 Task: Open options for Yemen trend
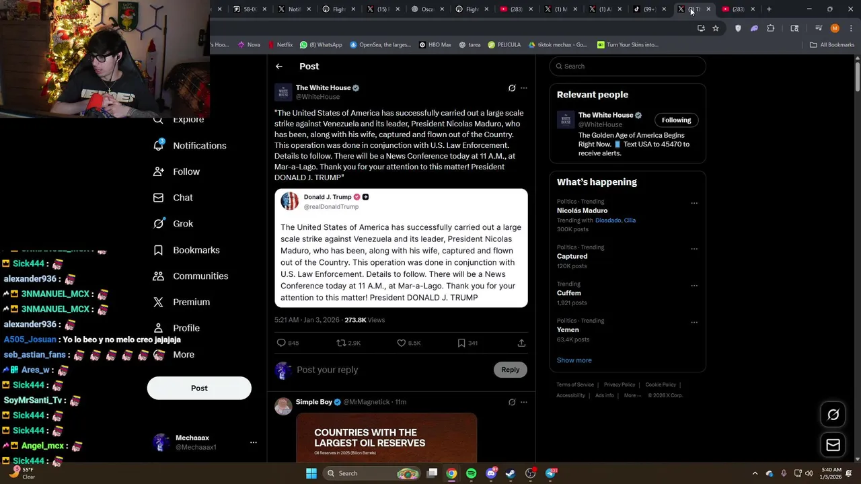694,322
